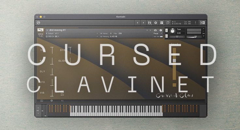The width and height of the screenshot is (240, 130).
Task: Toggle the mute M button
Action: [x=167, y=36]
